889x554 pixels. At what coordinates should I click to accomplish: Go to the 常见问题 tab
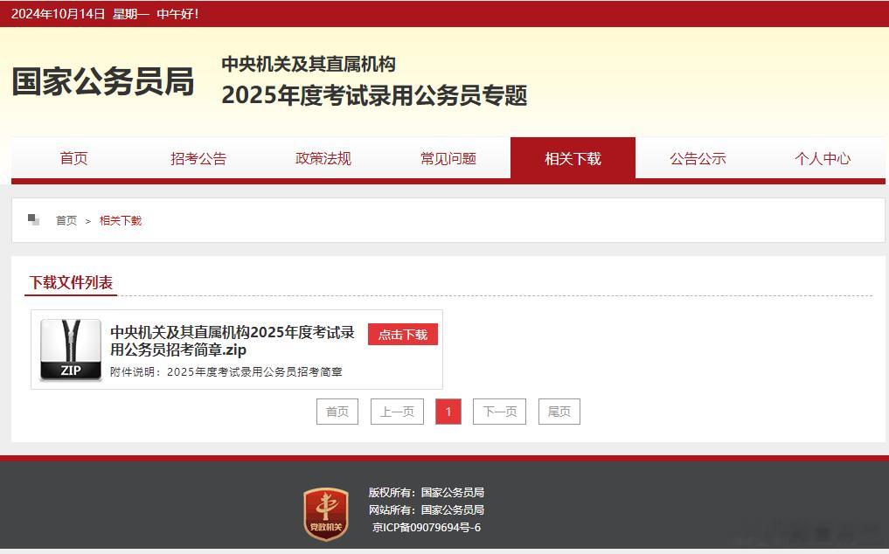(x=448, y=158)
